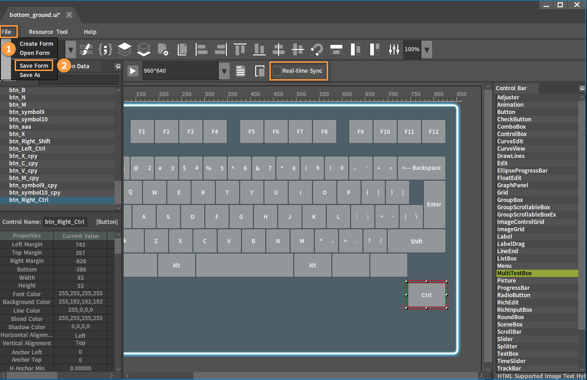
Task: Align selected controls to the top
Action: (x=240, y=49)
